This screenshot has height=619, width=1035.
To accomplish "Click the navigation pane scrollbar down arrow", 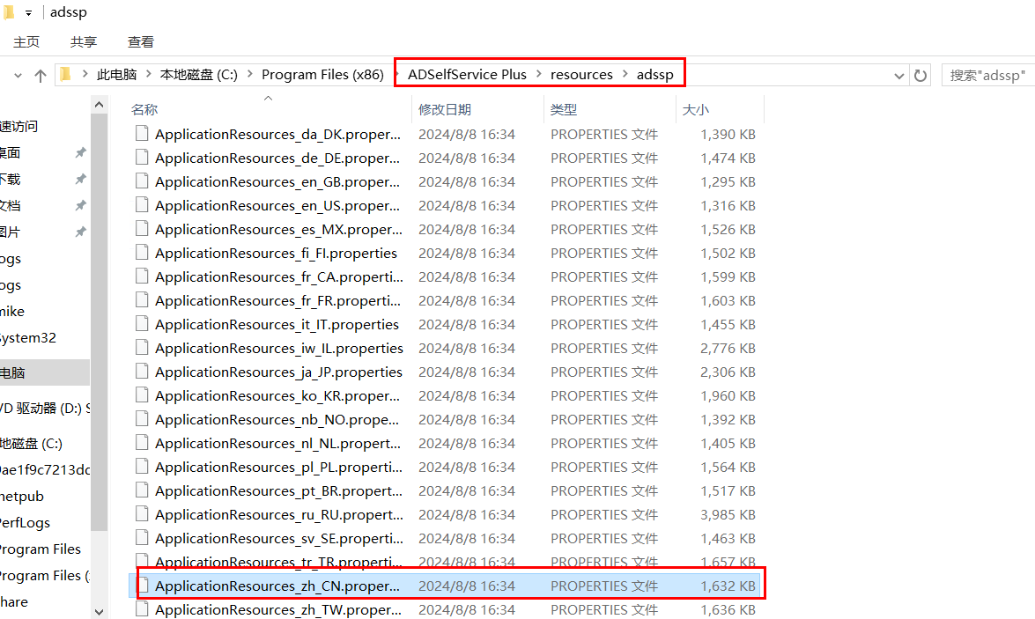I will 99,612.
